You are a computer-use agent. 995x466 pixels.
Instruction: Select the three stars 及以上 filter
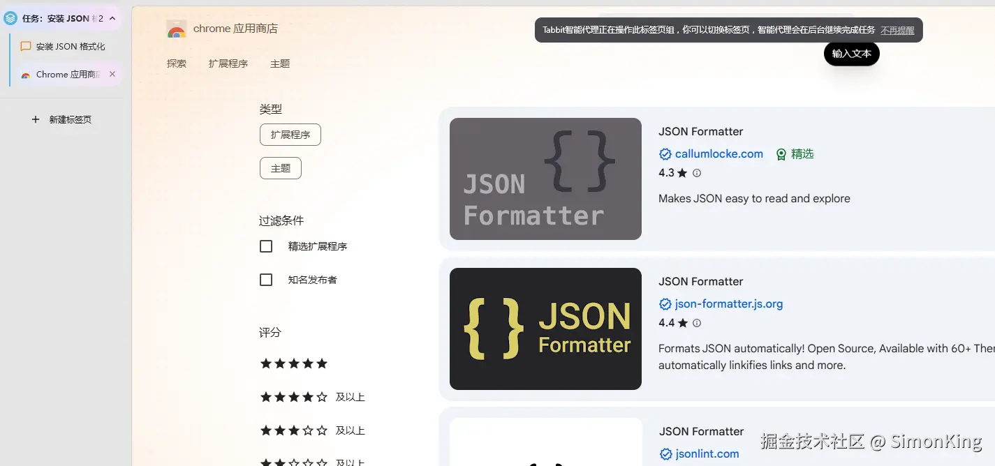click(312, 430)
